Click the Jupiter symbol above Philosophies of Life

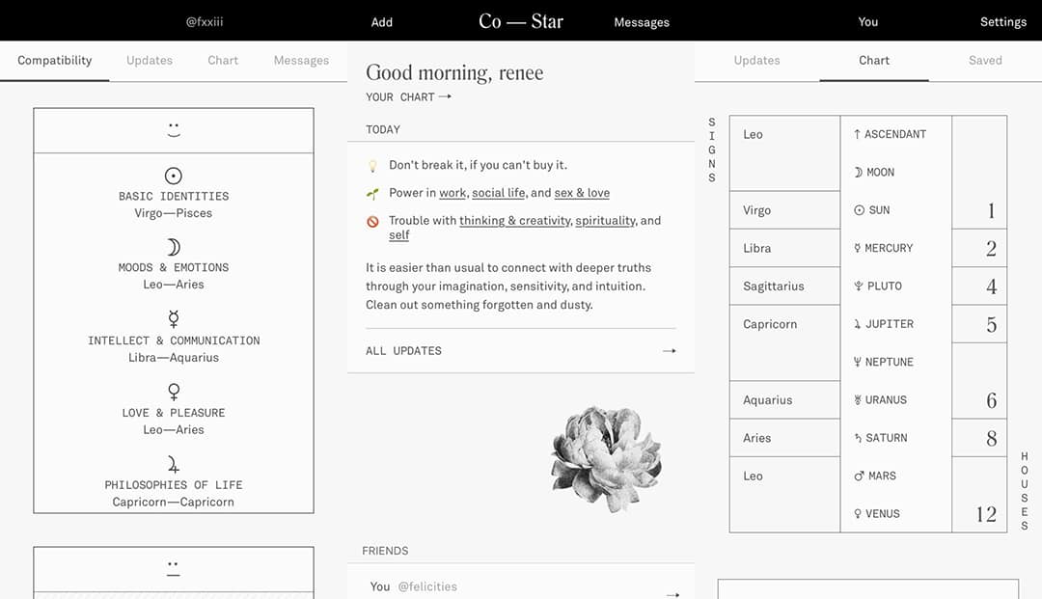pyautogui.click(x=174, y=464)
